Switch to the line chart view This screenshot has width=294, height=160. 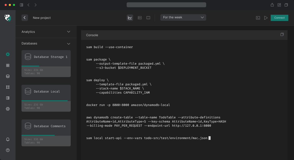click(130, 18)
